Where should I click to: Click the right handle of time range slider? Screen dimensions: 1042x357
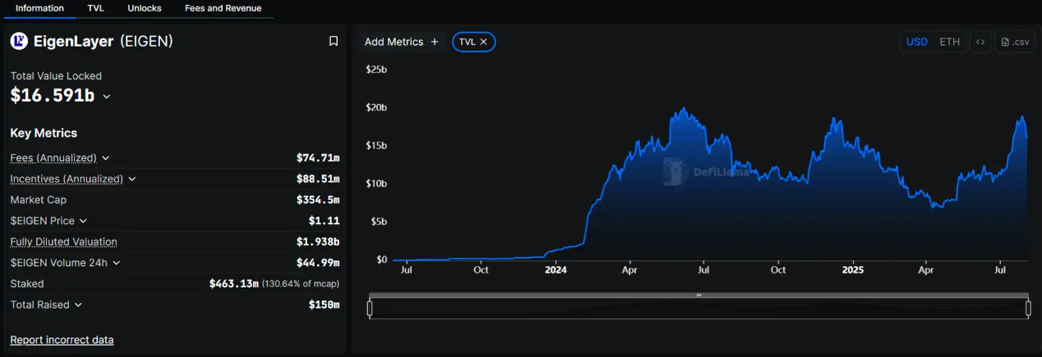(1028, 309)
